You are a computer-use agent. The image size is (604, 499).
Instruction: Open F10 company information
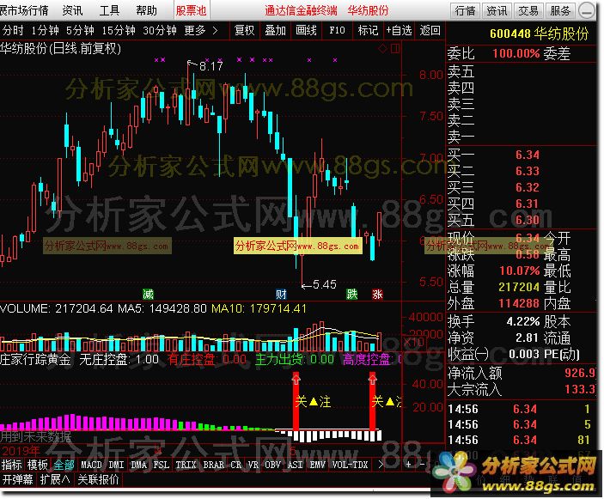point(337,30)
